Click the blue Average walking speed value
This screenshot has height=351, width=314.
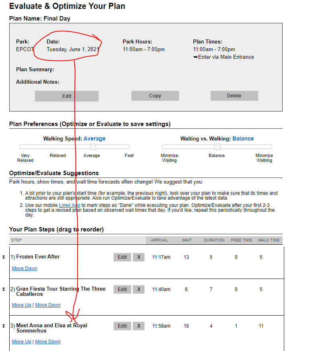point(94,138)
